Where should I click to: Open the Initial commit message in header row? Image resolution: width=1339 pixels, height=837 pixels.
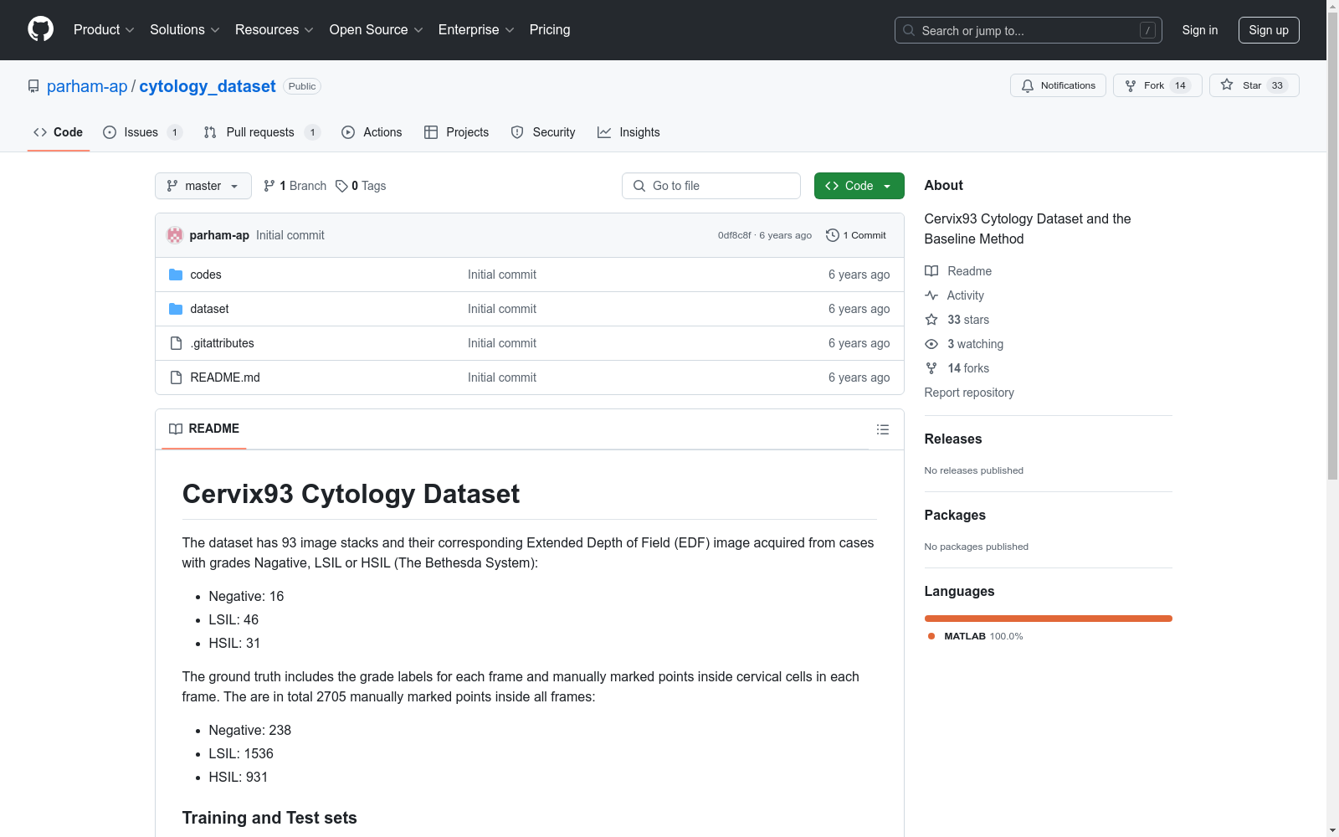[290, 235]
